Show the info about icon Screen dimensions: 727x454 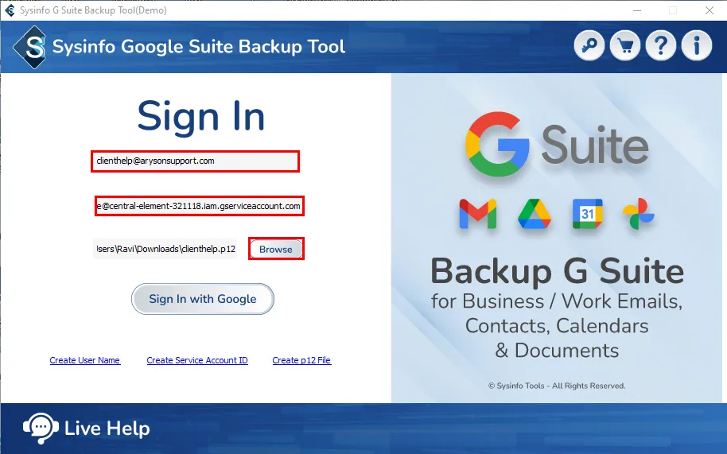click(697, 46)
